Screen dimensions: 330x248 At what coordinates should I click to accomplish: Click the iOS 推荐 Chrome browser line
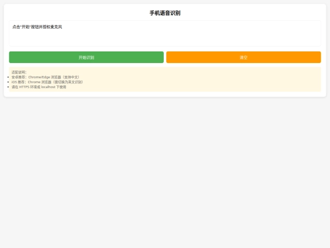[x=47, y=82]
